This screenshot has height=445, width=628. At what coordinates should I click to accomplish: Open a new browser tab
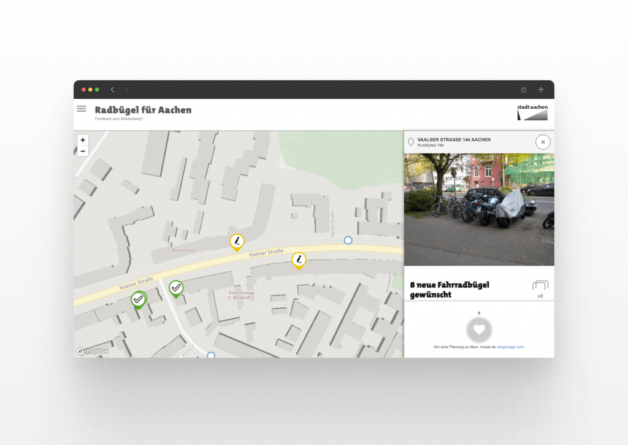coord(541,90)
